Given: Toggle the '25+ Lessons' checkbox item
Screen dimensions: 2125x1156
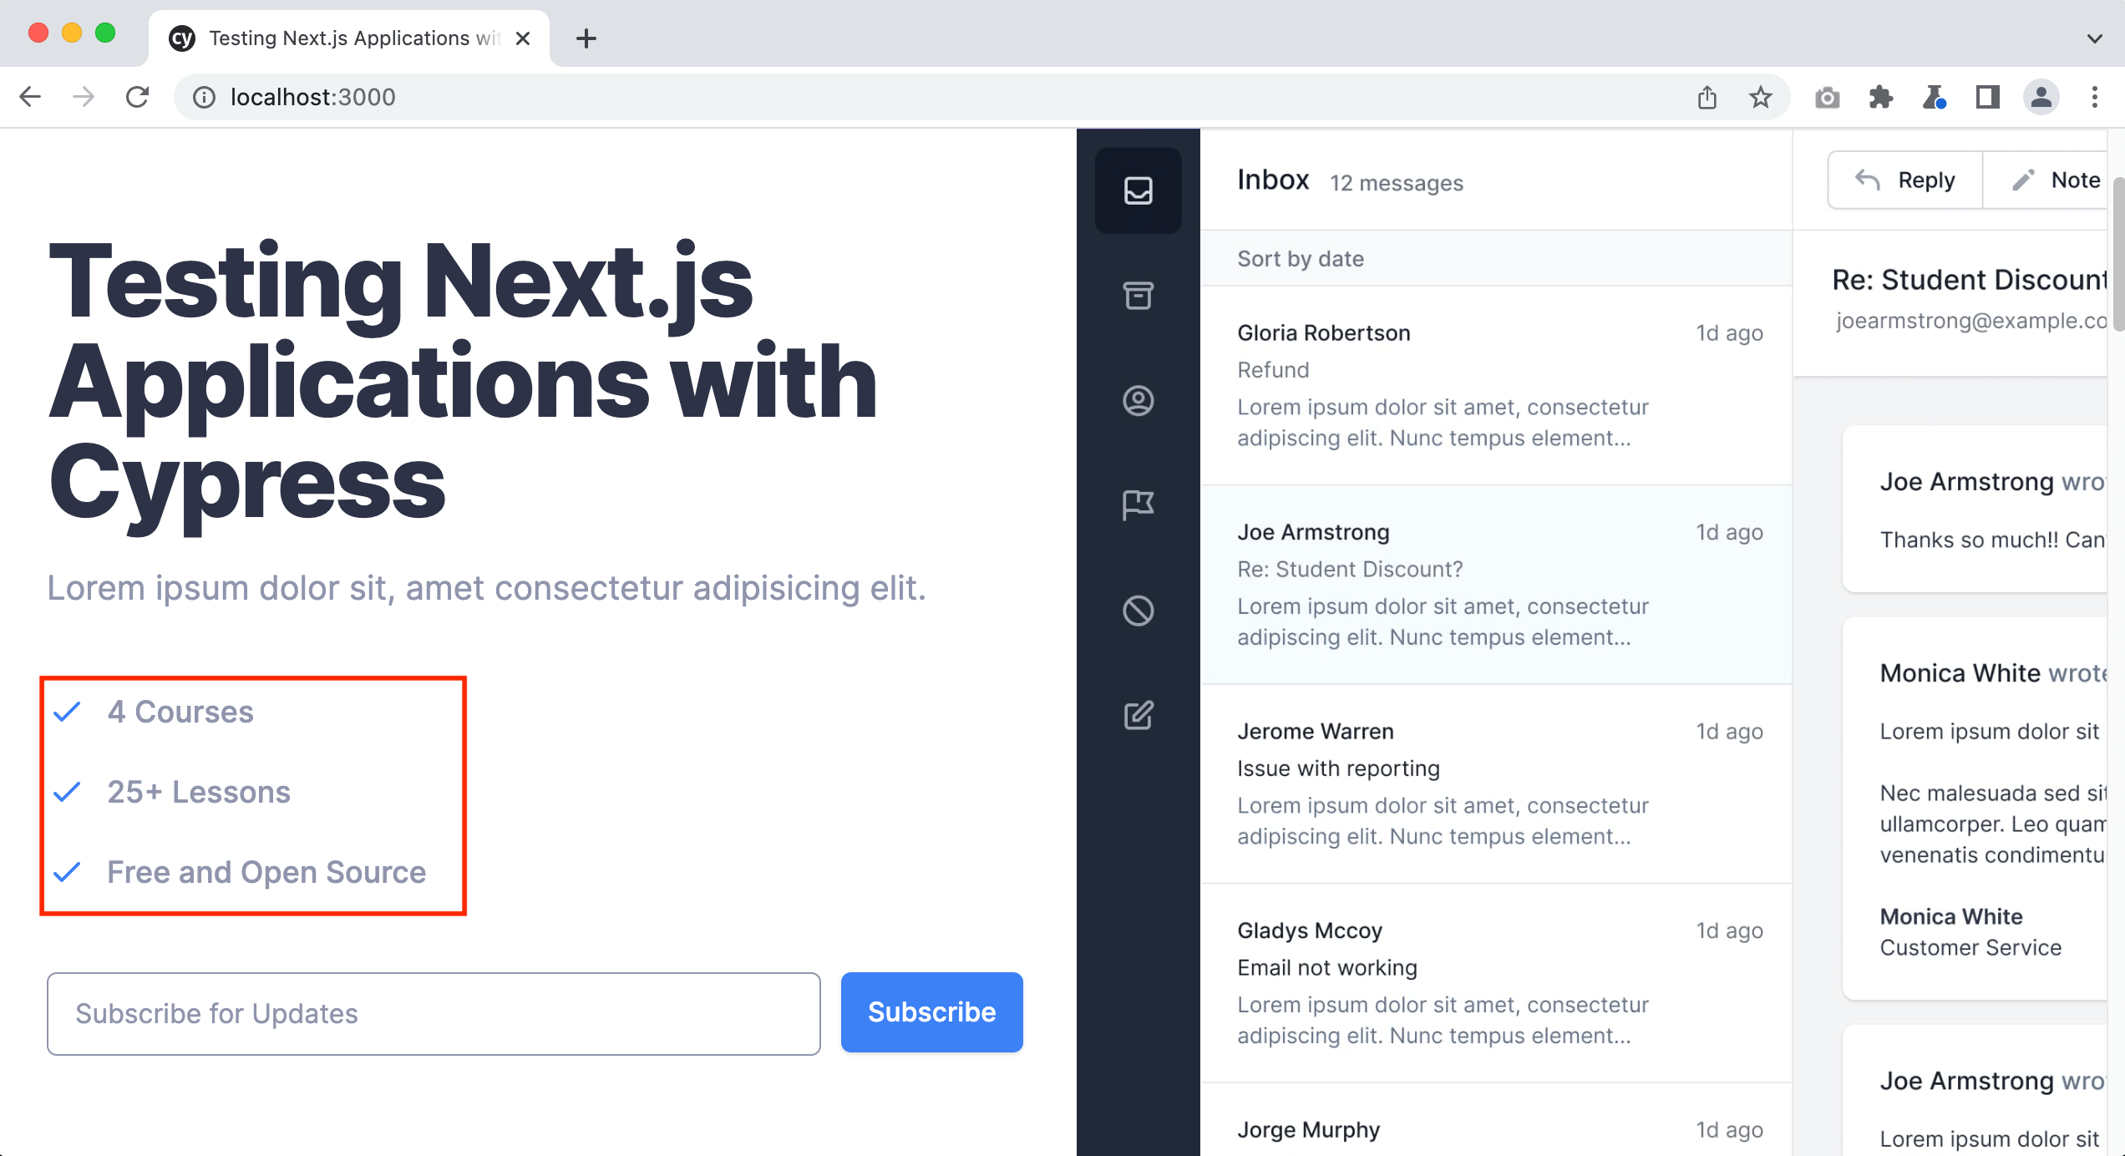Looking at the screenshot, I should click(67, 792).
